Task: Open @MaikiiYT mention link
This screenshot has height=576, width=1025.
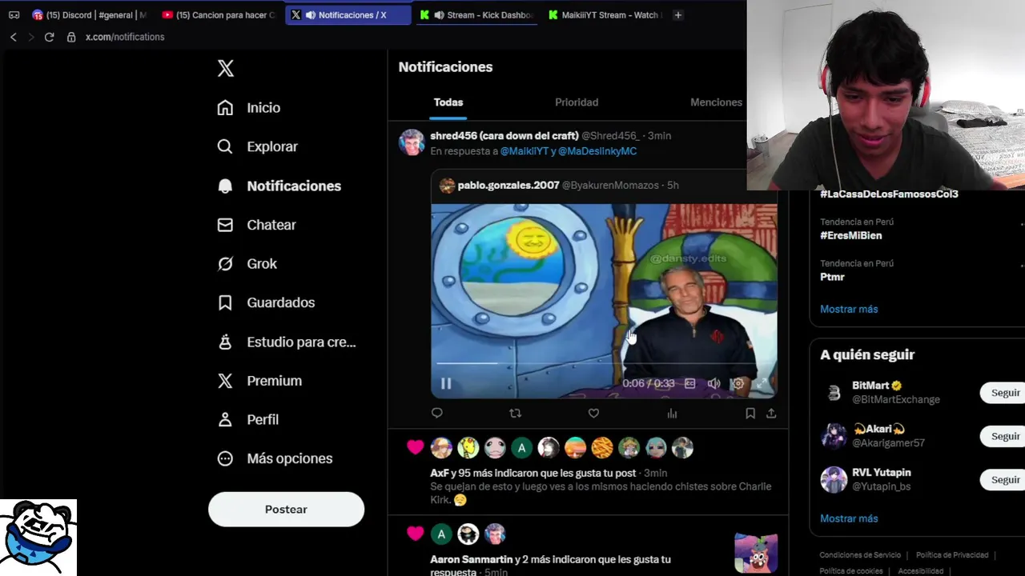Action: click(525, 151)
